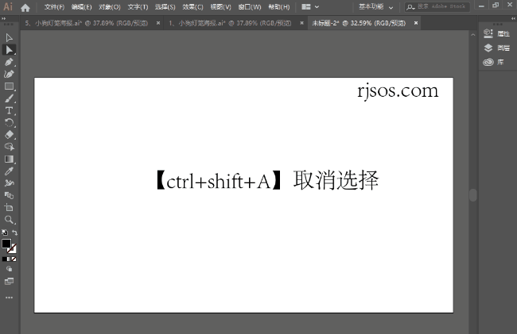517x334 pixels.
Task: Open the 效果(C) menu
Action: coord(193,7)
